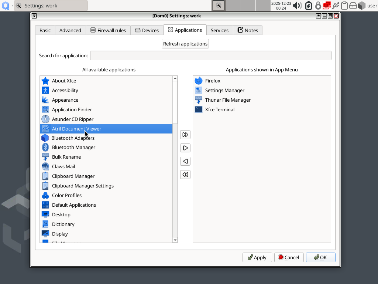This screenshot has height=284, width=378.
Task: Open the volume control in system tray
Action: click(297, 6)
